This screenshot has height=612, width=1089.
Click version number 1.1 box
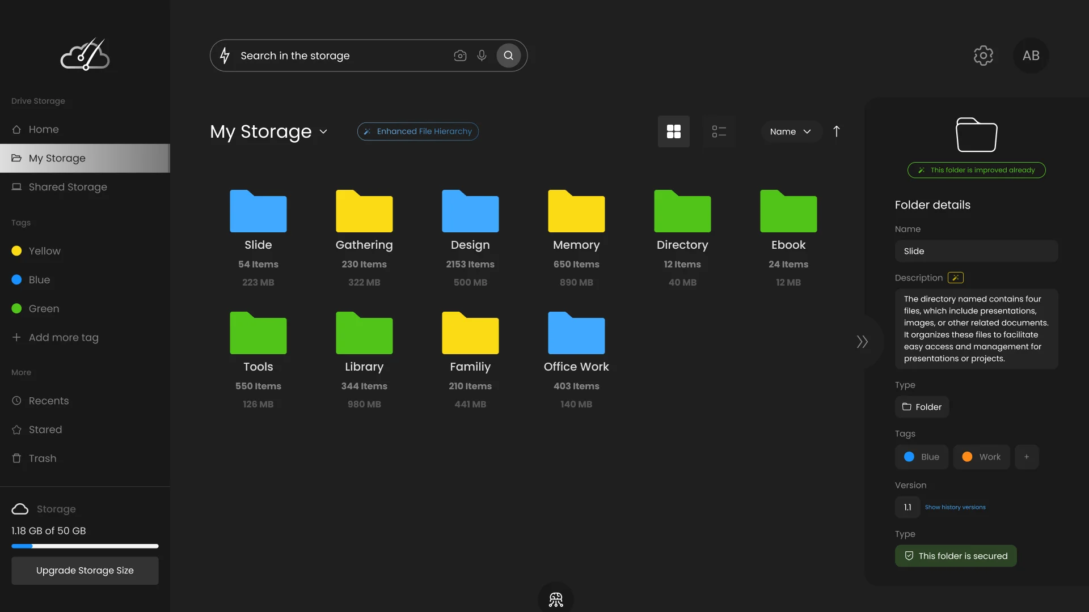[x=907, y=507]
